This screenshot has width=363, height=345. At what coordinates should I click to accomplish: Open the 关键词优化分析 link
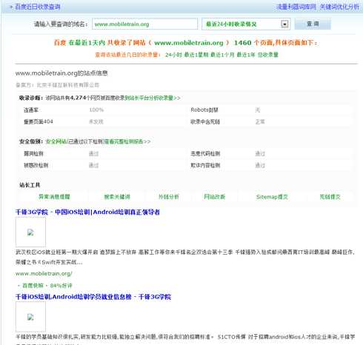[339, 7]
